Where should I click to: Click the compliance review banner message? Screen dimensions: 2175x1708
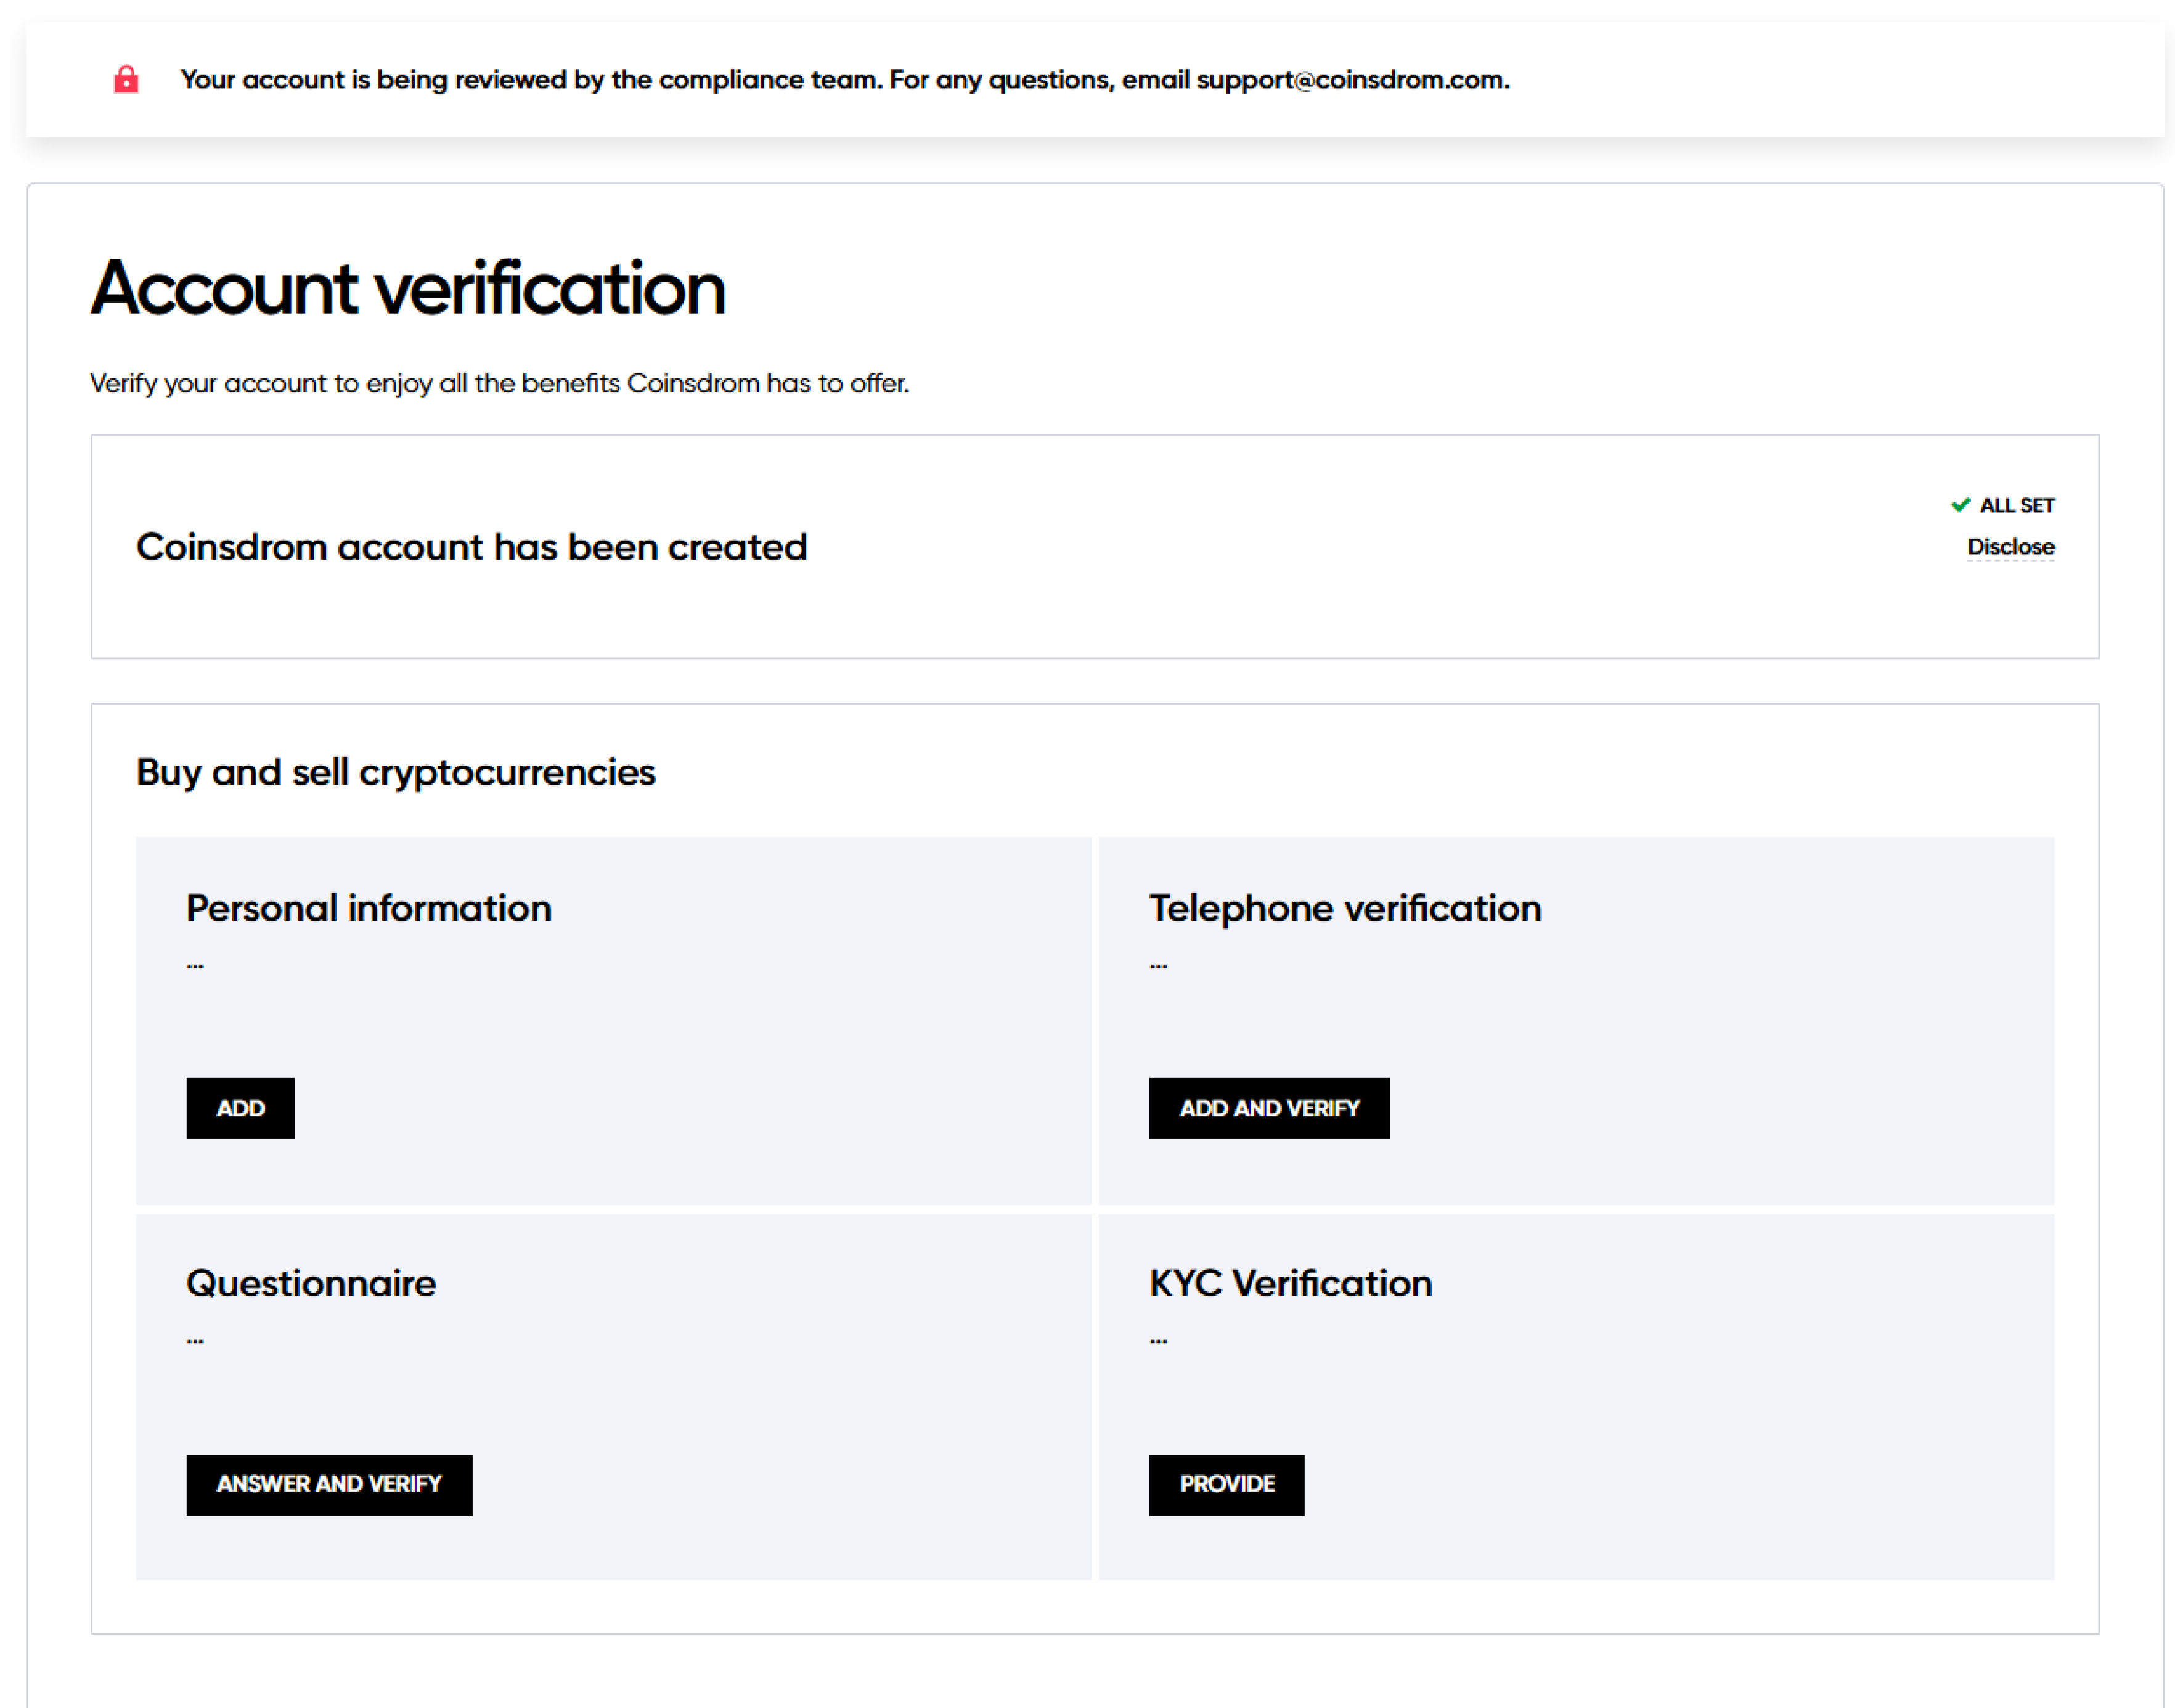tap(844, 79)
